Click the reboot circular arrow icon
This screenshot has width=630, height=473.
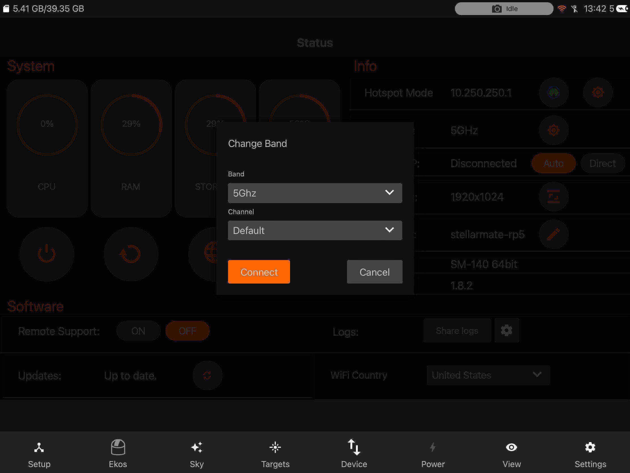pos(131,254)
